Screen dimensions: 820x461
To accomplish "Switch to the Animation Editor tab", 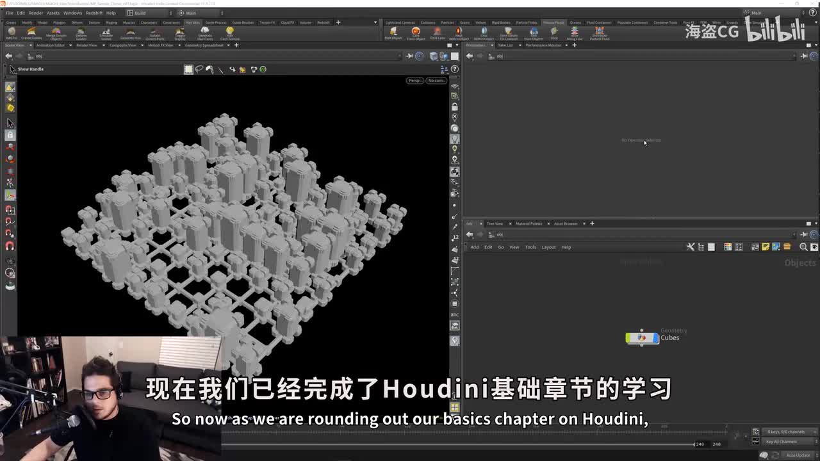I will [50, 45].
